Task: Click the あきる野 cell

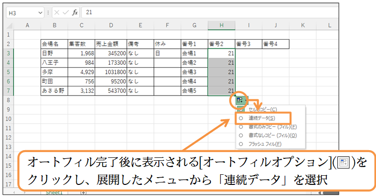Action: [55, 91]
